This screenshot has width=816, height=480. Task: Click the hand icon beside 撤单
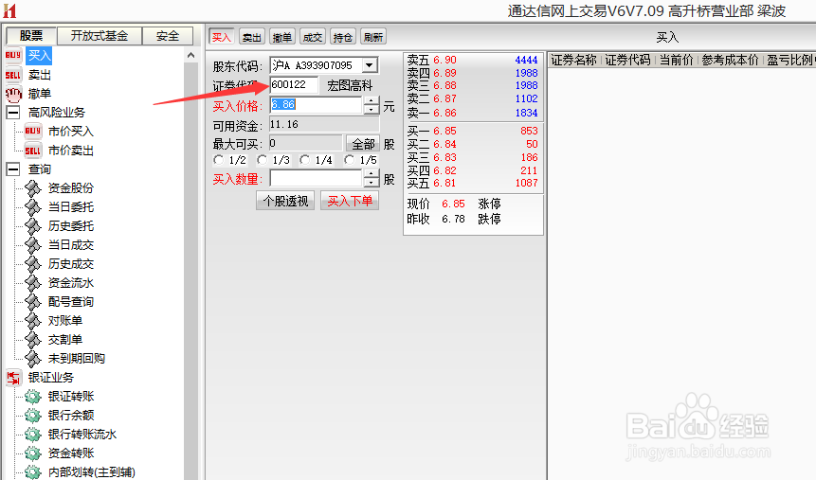[x=13, y=94]
